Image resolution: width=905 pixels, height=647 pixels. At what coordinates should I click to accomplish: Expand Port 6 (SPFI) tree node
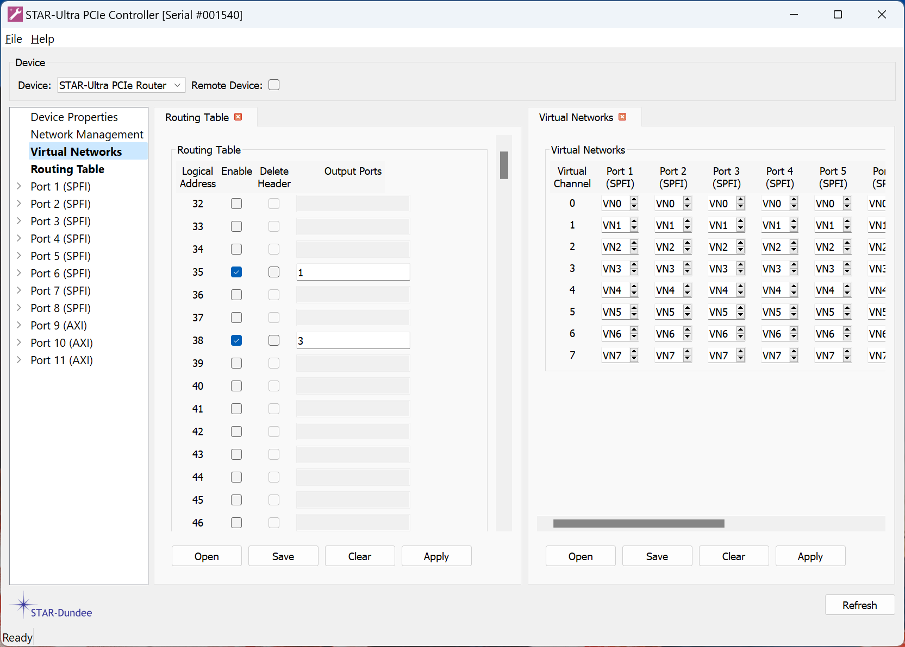tap(19, 273)
